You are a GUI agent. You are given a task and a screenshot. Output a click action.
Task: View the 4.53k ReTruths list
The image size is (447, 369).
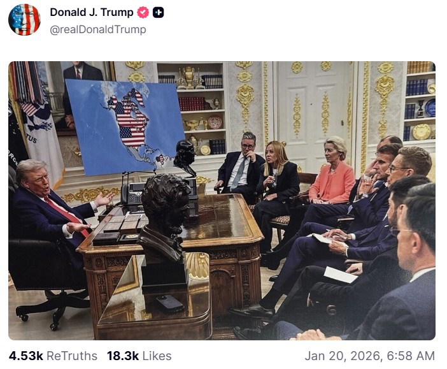tap(53, 356)
